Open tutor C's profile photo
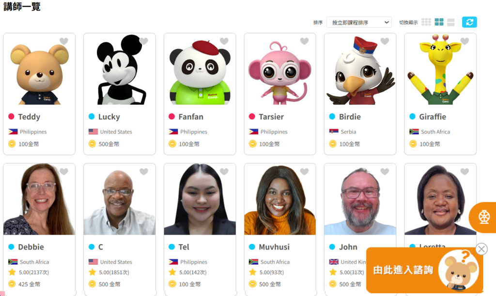This screenshot has height=296, width=496. (x=120, y=199)
